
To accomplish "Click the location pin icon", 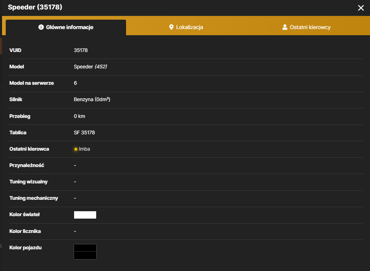I will coord(171,27).
